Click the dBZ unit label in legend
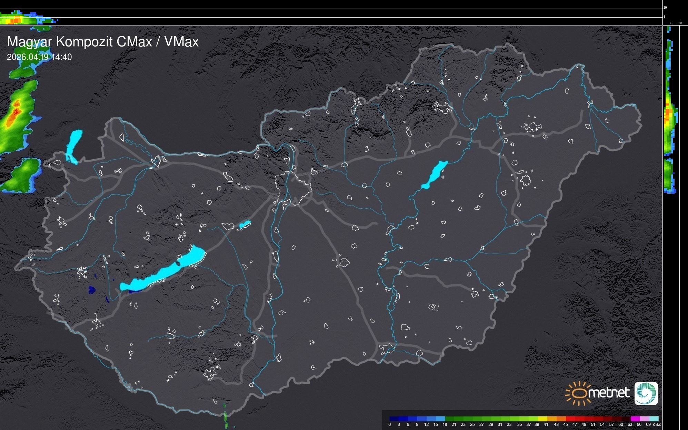This screenshot has height=430, width=688. [657, 424]
